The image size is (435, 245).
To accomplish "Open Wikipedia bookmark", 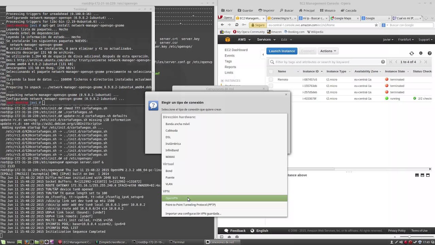I will [x=315, y=32].
